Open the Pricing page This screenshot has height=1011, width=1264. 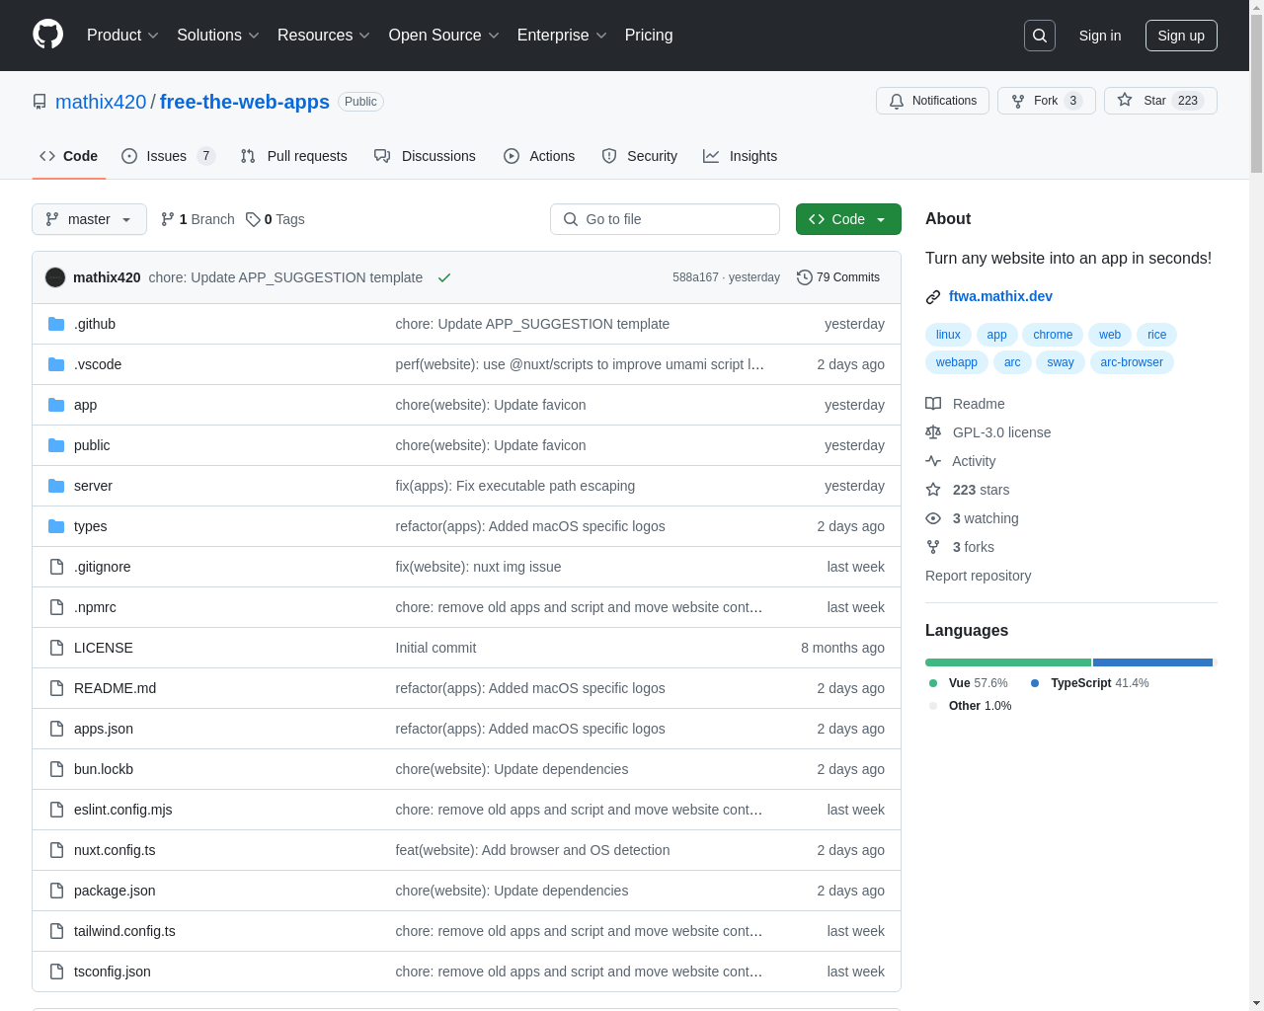click(x=649, y=36)
